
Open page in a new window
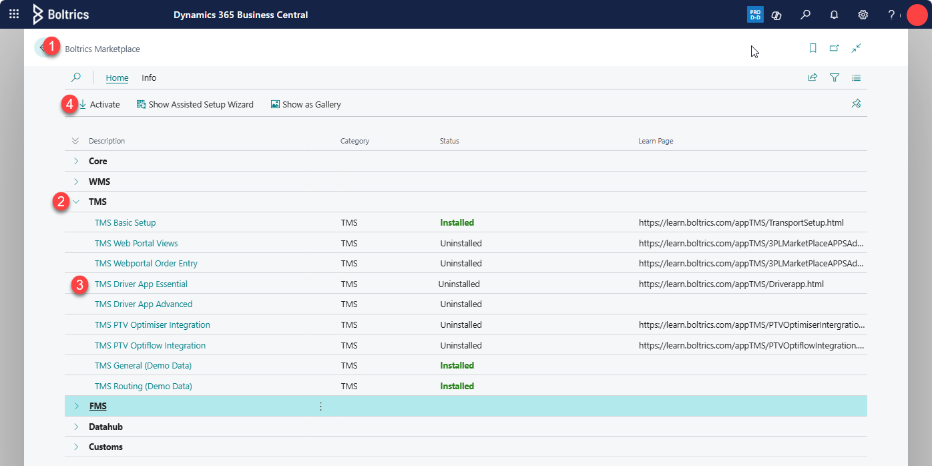[x=834, y=48]
